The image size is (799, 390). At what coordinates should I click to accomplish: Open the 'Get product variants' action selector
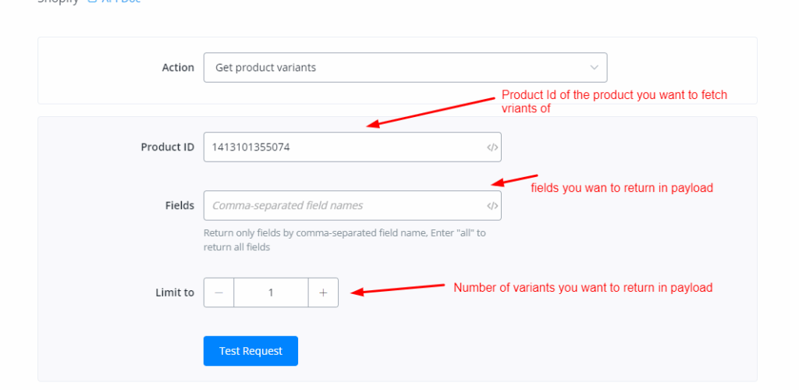(390, 68)
